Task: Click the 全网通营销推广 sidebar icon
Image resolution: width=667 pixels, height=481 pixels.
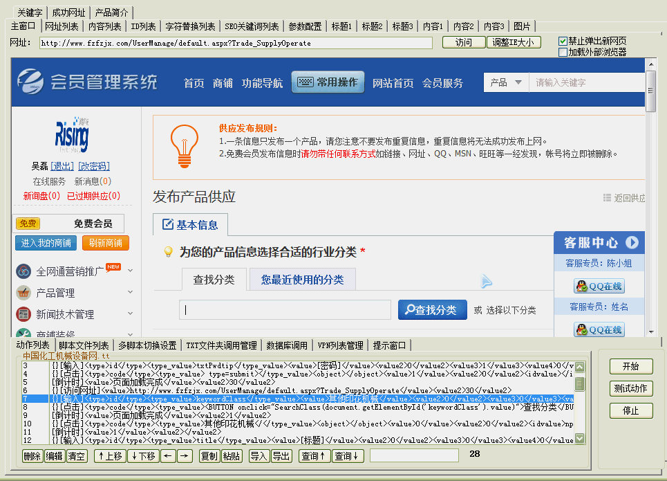Action: (x=24, y=271)
